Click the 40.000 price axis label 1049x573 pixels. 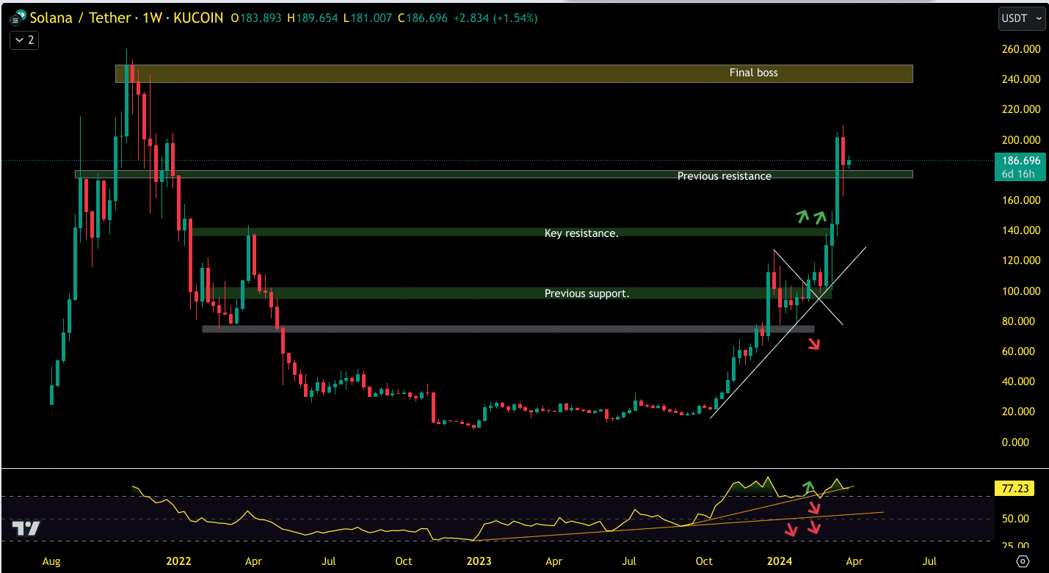click(x=1020, y=382)
